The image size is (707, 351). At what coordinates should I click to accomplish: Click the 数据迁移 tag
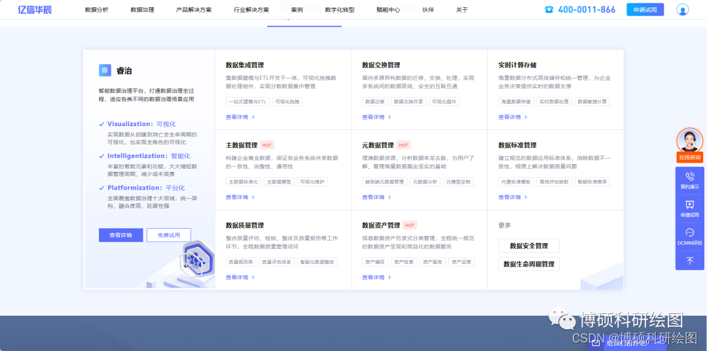click(x=375, y=102)
